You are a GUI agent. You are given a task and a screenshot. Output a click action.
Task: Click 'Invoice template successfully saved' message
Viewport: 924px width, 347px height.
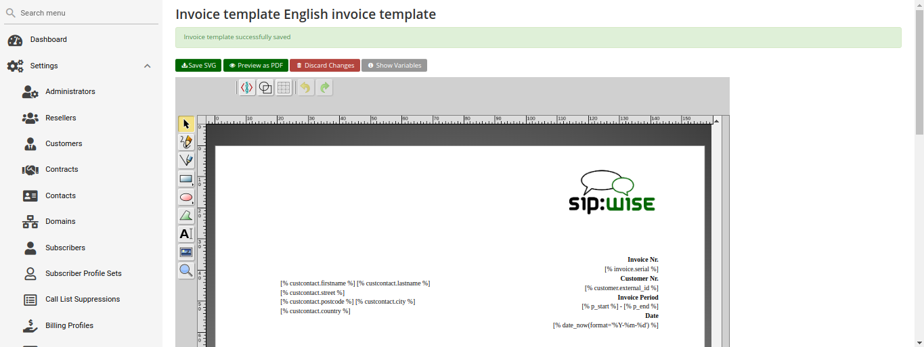(x=237, y=38)
